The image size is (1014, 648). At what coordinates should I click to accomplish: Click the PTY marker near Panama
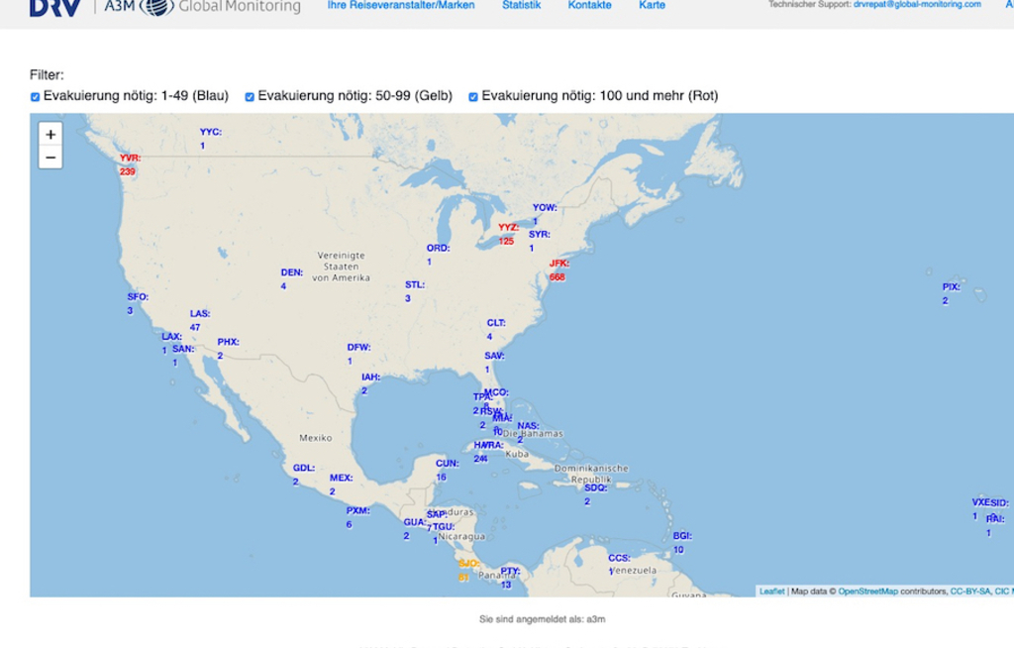tap(510, 578)
